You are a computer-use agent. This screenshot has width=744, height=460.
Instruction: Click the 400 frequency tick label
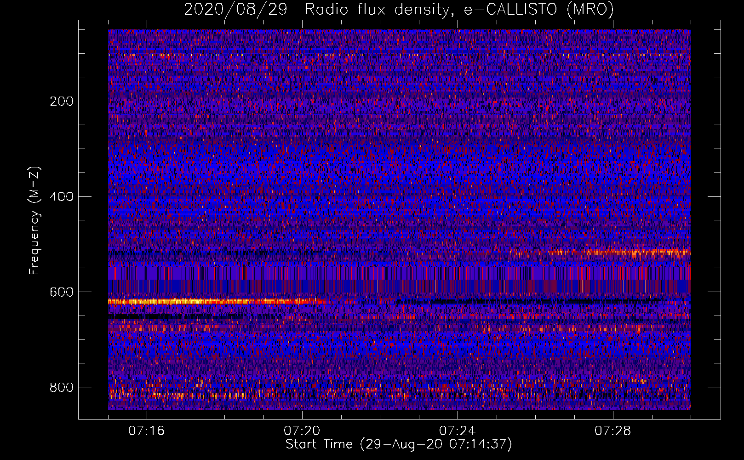62,197
